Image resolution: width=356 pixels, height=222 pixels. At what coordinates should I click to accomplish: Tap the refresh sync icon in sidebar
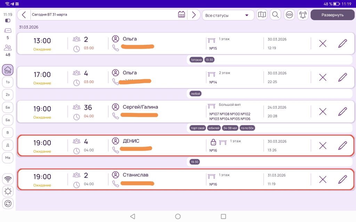pos(8,203)
